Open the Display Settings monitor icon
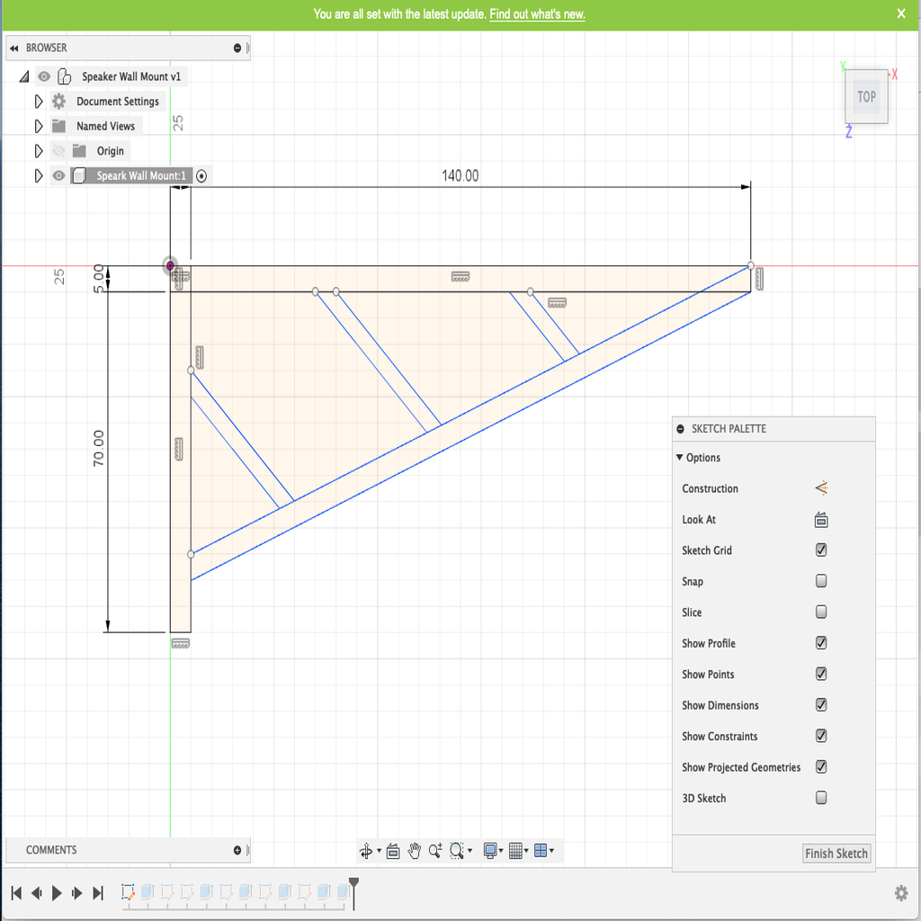921x921 pixels. tap(490, 851)
